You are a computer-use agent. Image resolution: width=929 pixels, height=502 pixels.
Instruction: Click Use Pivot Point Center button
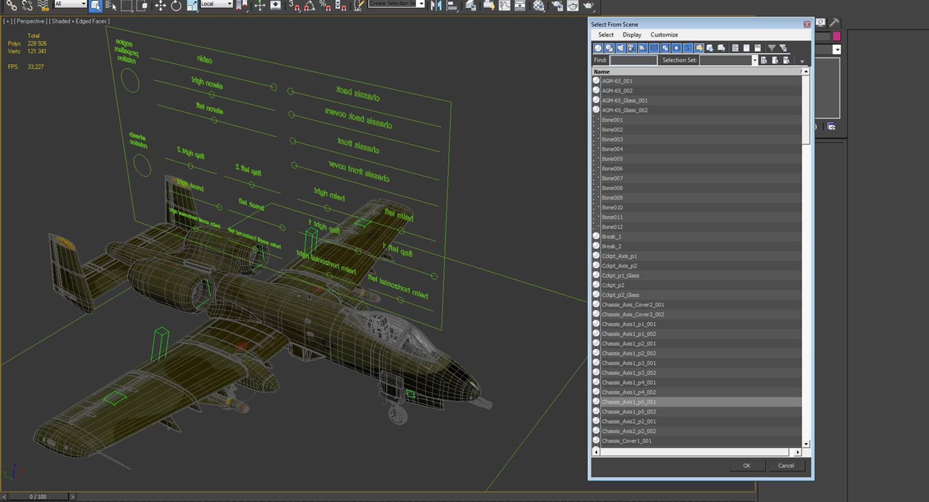click(x=242, y=5)
